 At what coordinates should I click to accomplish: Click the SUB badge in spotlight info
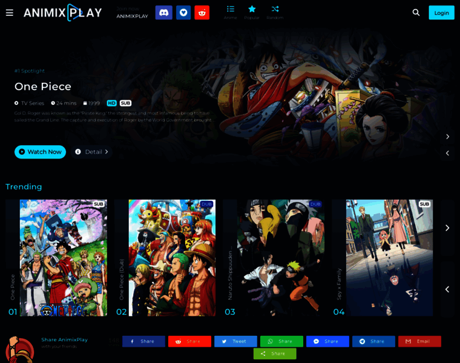125,103
